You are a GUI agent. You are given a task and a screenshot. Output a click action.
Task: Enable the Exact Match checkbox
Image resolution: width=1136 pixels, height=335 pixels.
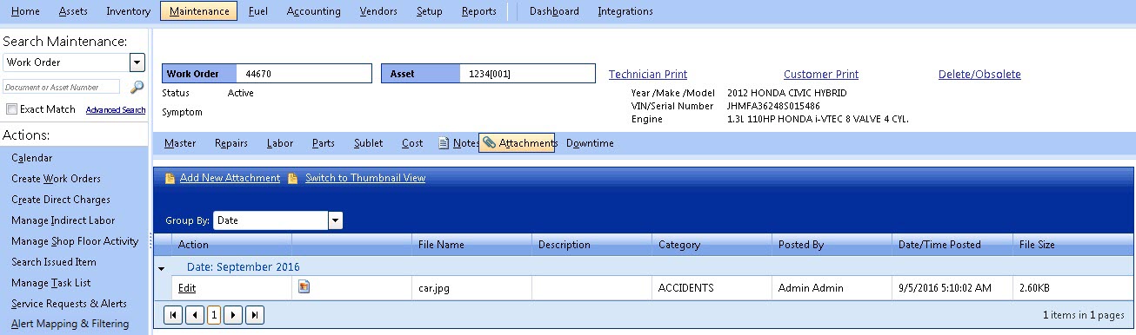11,109
